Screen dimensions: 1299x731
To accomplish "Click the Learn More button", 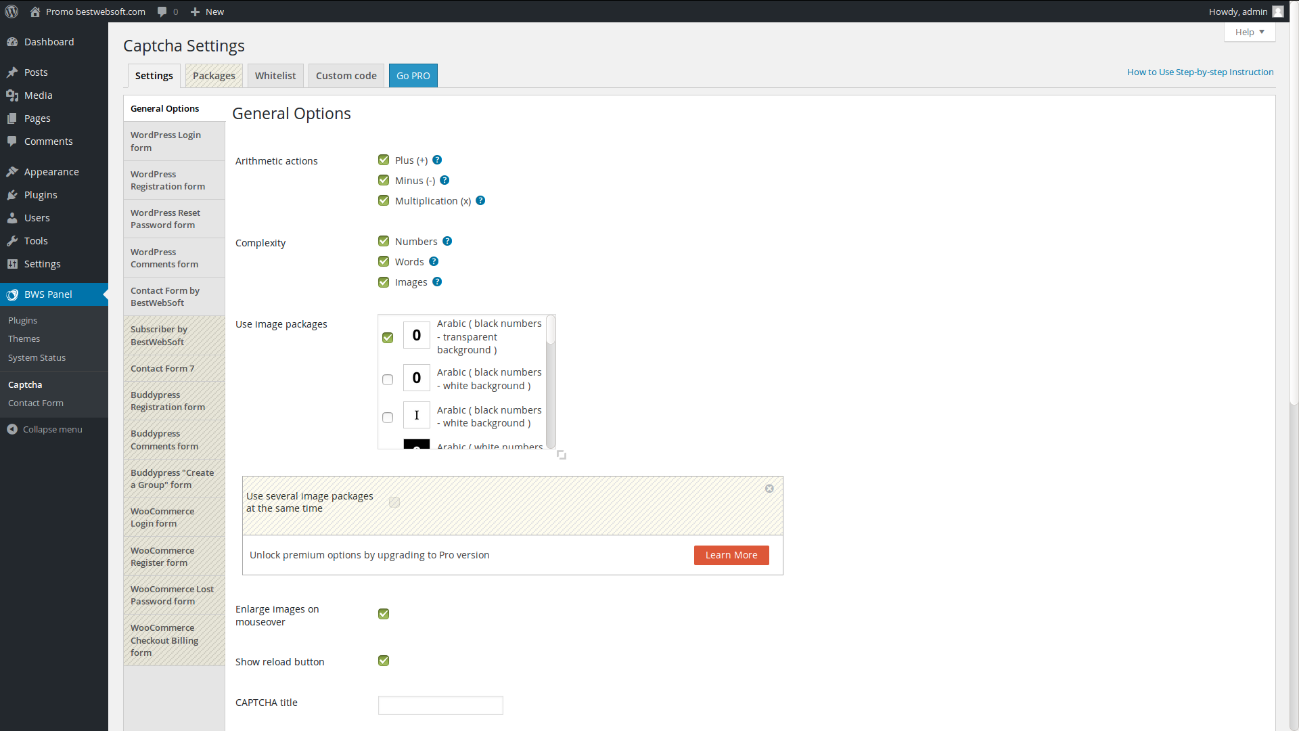I will [731, 555].
